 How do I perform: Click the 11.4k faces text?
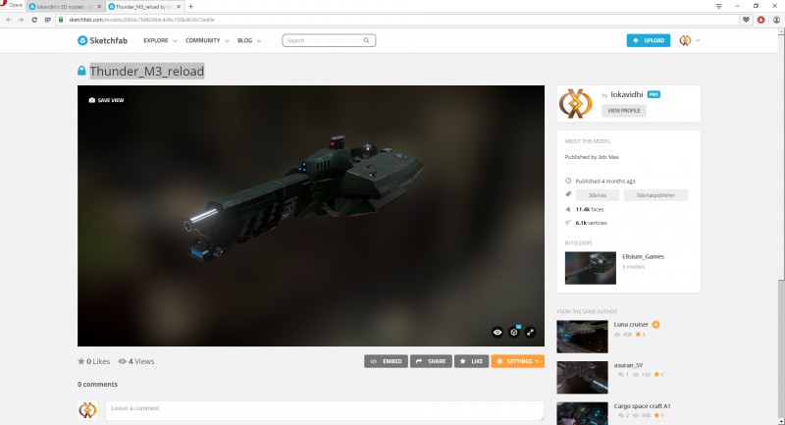click(590, 209)
